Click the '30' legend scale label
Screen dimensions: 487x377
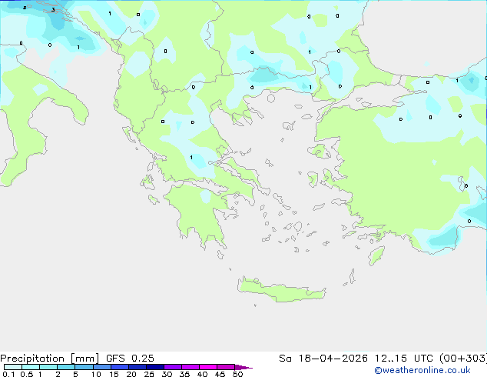click(167, 374)
